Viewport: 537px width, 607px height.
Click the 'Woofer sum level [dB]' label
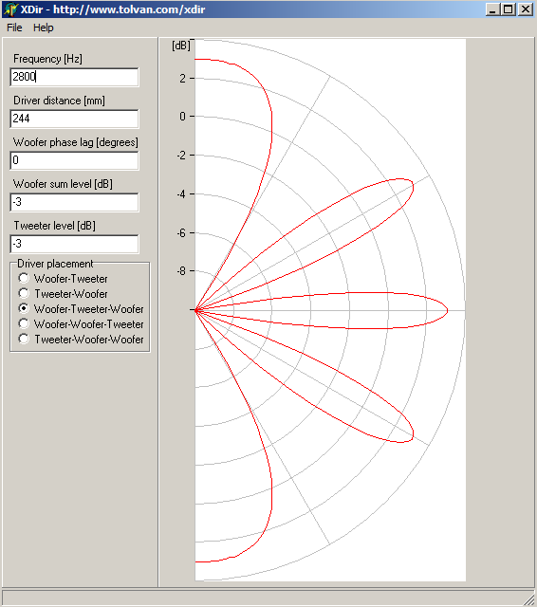(x=63, y=184)
